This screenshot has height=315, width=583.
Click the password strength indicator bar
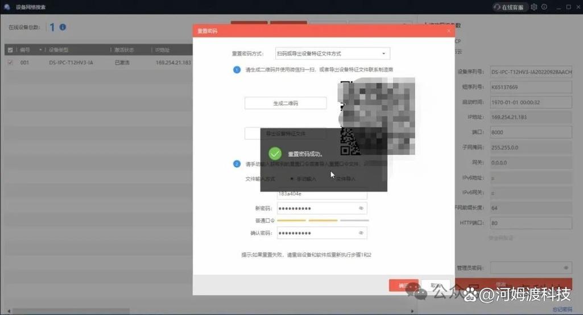pyautogui.click(x=322, y=221)
